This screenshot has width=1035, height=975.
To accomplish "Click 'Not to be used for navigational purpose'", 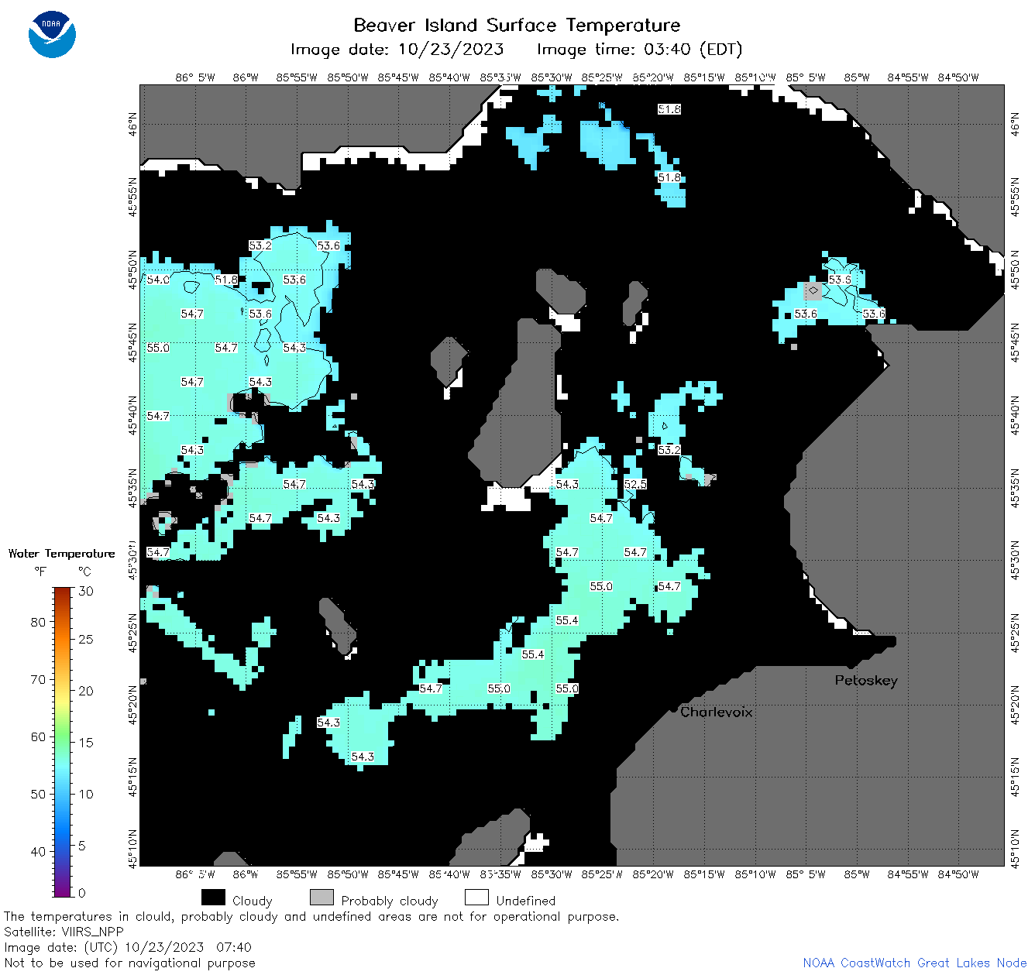I will pos(129,963).
